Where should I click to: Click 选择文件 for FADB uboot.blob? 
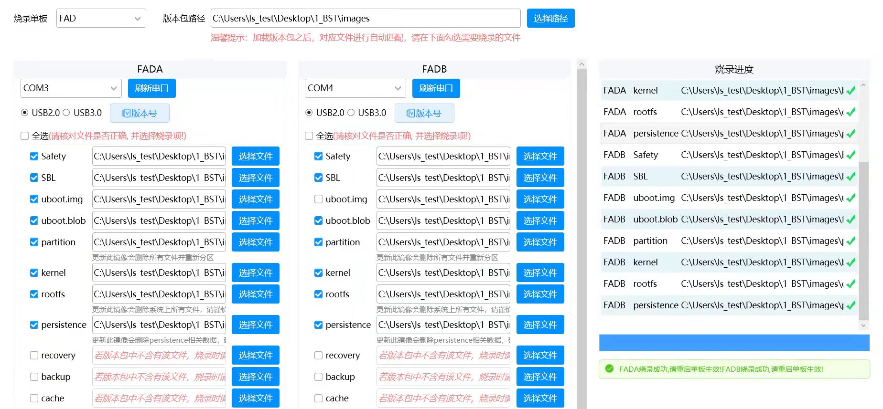pyautogui.click(x=540, y=220)
